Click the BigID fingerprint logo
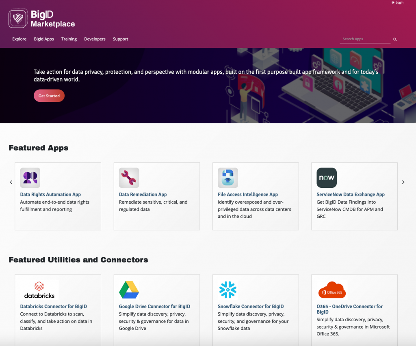 (x=17, y=18)
